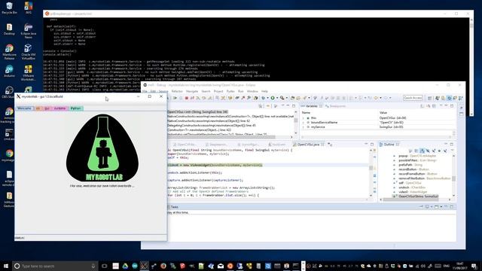This screenshot has height=271, width=482.
Task: Select removeFilterButton in the Outline tree
Action: pyautogui.click(x=422, y=178)
